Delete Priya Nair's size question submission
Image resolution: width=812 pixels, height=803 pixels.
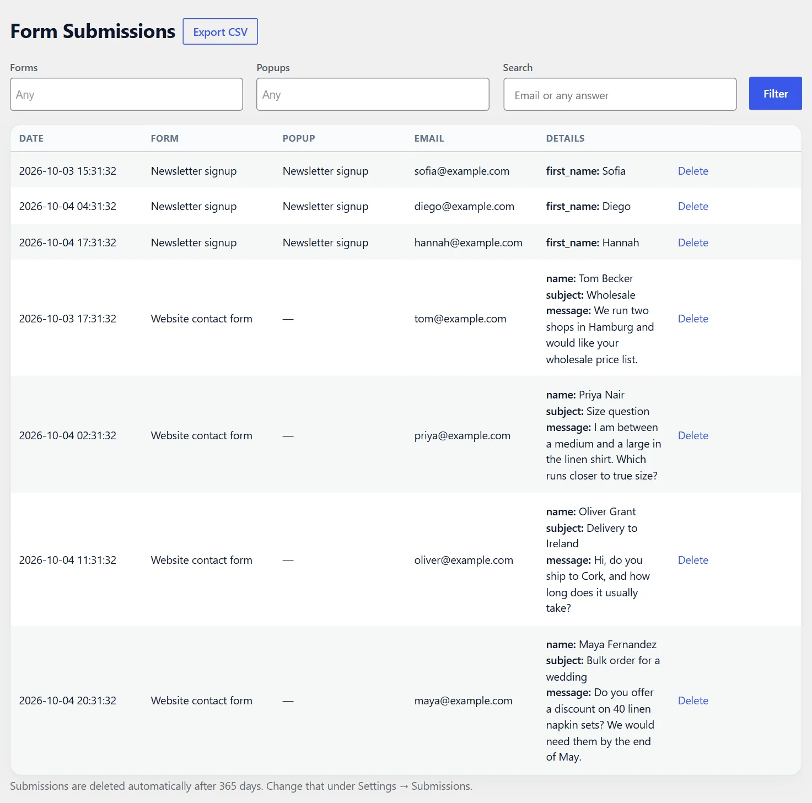[693, 435]
